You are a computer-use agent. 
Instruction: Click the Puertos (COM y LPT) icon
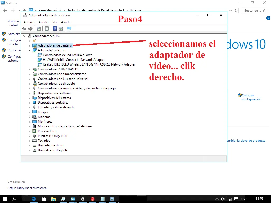34,136
